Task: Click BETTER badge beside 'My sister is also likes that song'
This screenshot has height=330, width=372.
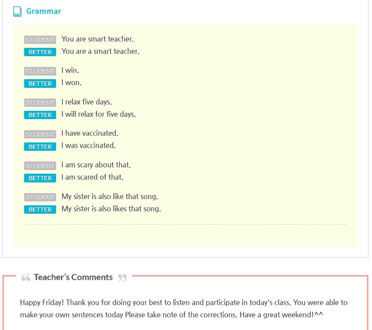Action: point(40,209)
